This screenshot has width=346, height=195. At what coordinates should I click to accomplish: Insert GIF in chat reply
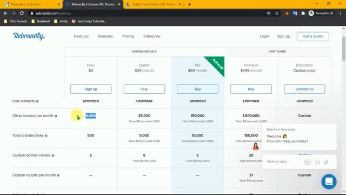point(308,162)
